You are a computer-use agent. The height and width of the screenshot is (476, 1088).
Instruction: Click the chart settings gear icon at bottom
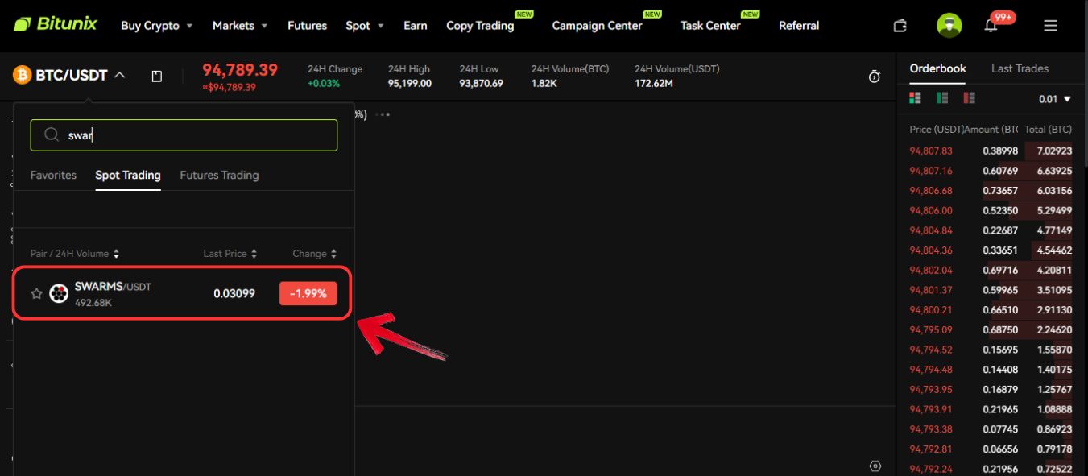875,466
